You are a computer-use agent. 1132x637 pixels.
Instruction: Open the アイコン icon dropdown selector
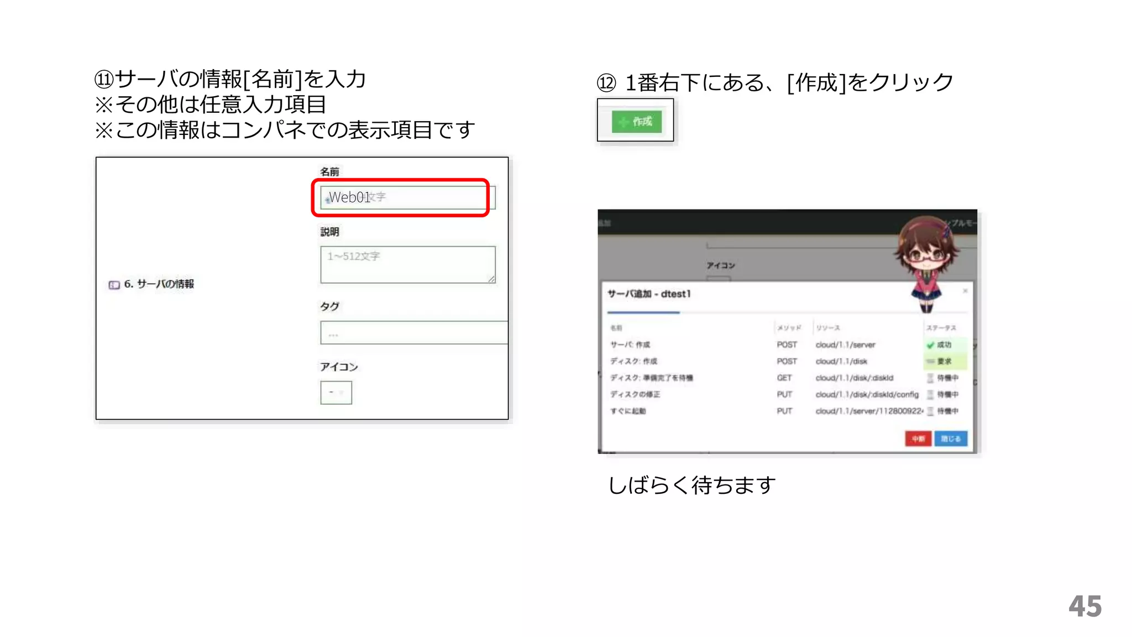coord(336,393)
